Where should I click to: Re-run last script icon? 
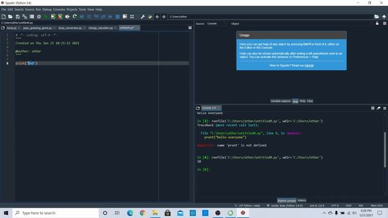tap(75, 16)
